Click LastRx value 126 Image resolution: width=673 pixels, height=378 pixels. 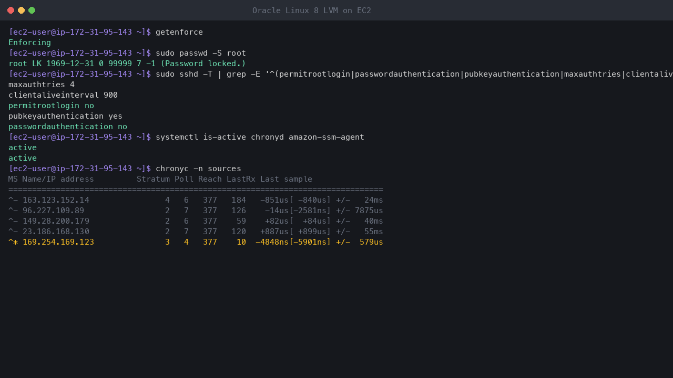point(239,211)
